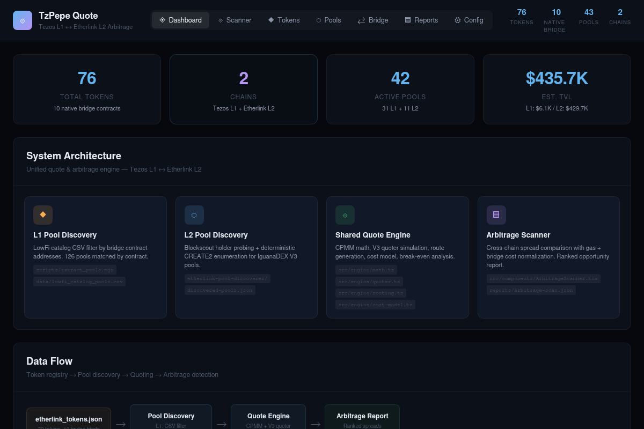The height and width of the screenshot is (429, 644).
Task: Click the src/engine/math.ts path chip
Action: click(367, 270)
